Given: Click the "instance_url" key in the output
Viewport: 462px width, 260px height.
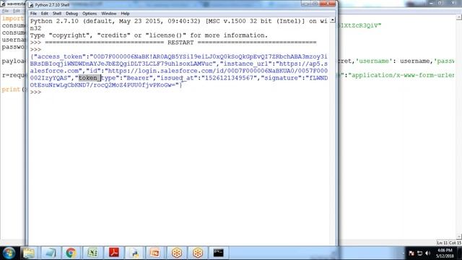Looking at the screenshot, I should (x=245, y=64).
